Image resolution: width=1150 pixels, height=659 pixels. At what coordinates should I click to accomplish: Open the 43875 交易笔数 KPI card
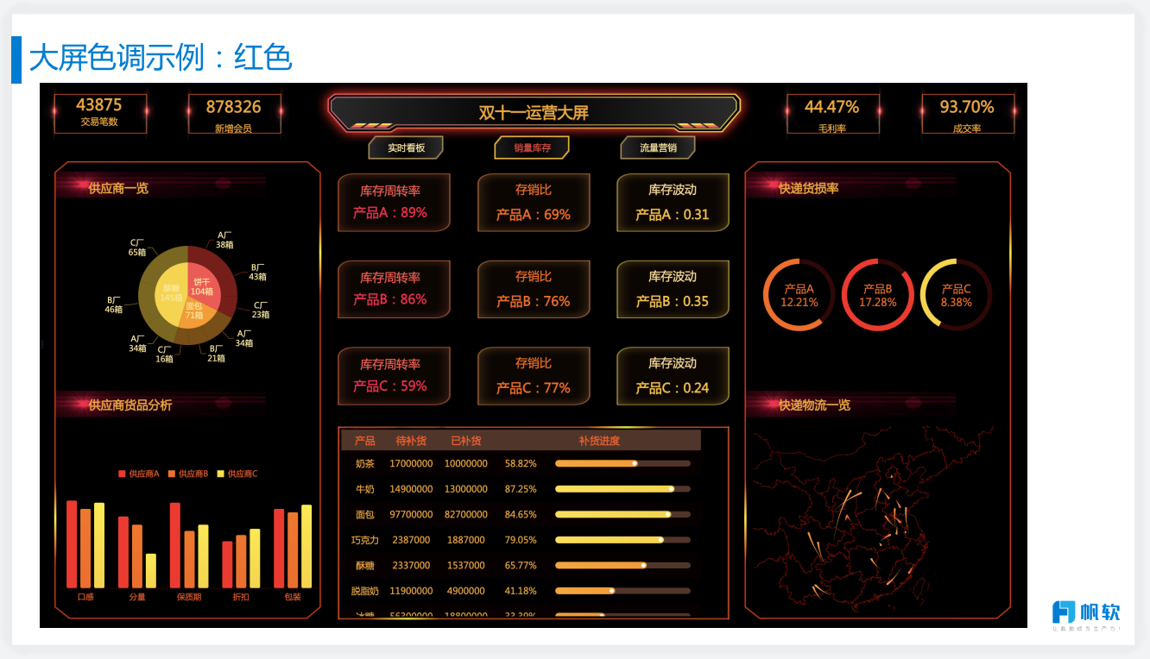tap(99, 113)
